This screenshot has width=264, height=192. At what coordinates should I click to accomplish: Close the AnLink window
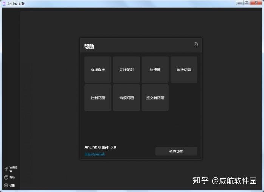[256, 3]
